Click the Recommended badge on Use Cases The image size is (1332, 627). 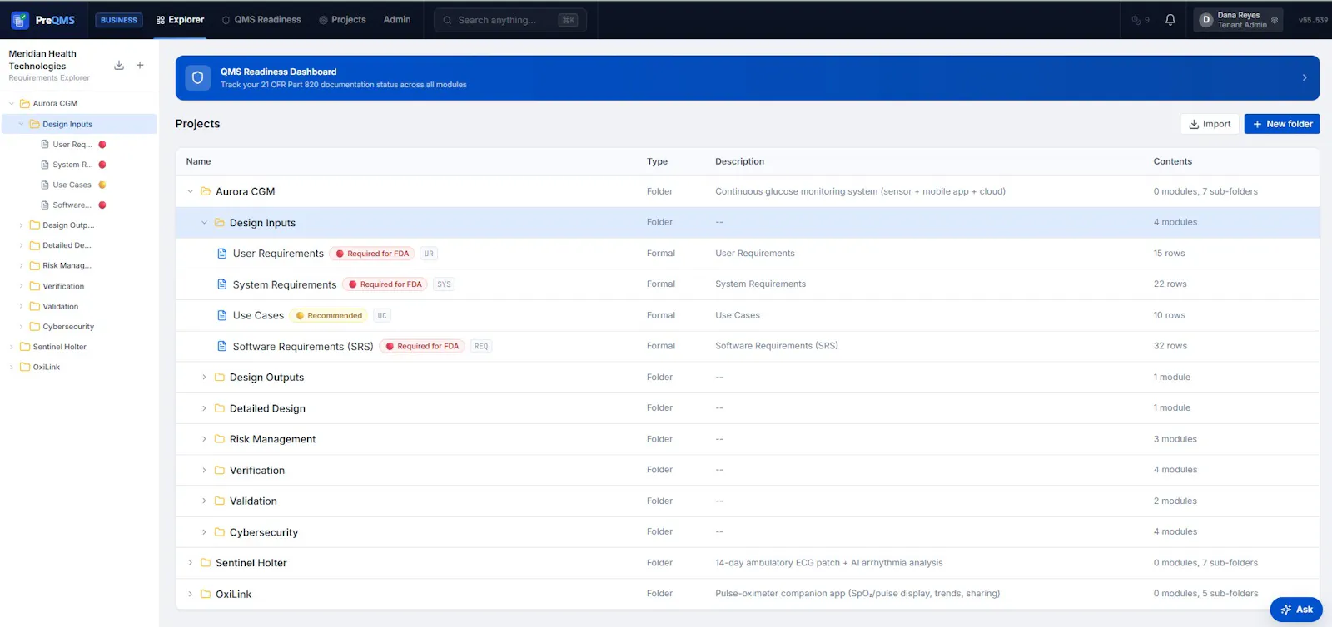point(329,316)
